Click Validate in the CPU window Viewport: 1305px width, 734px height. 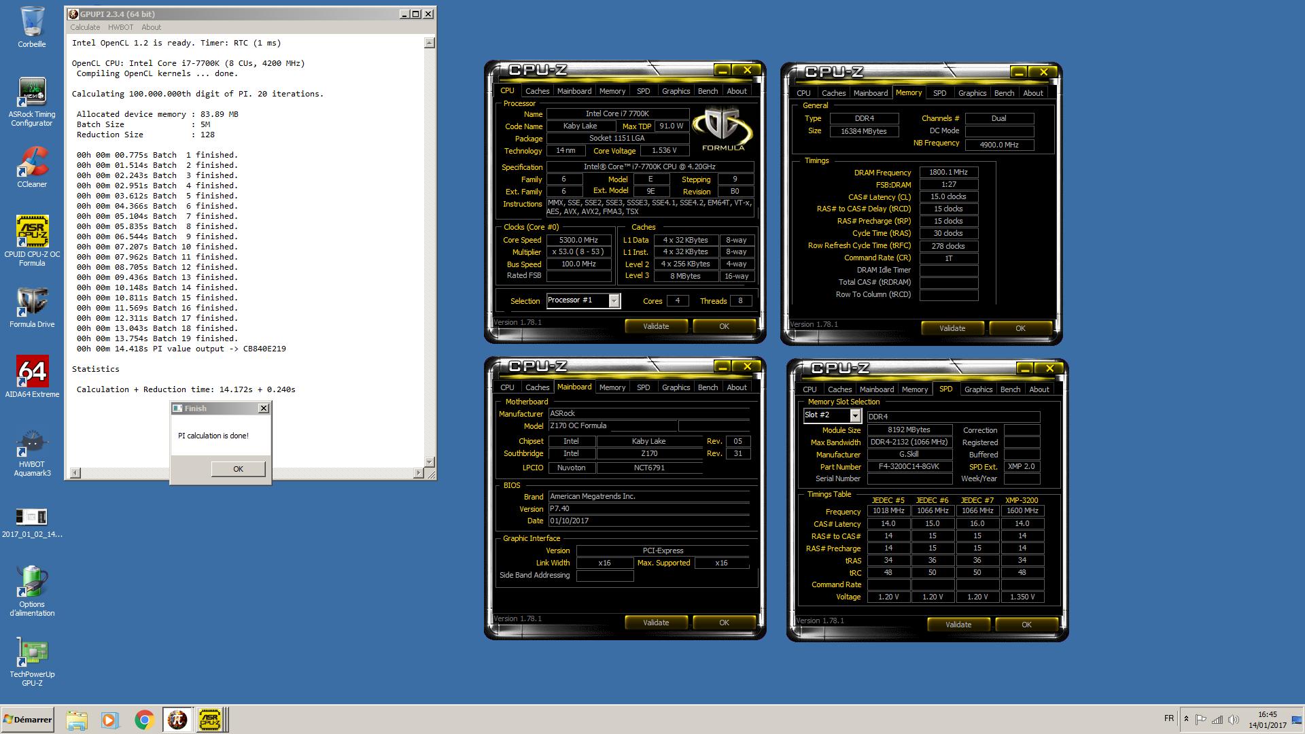656,326
